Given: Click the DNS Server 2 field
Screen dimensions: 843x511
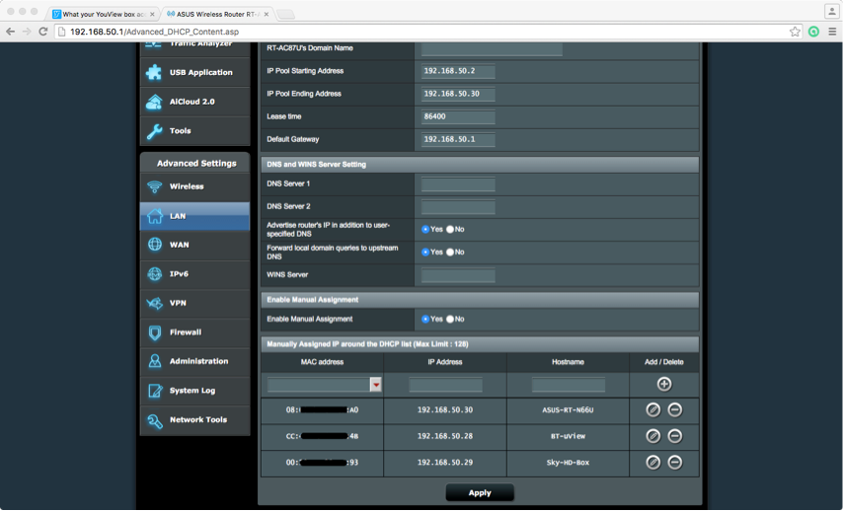Looking at the screenshot, I should 457,207.
